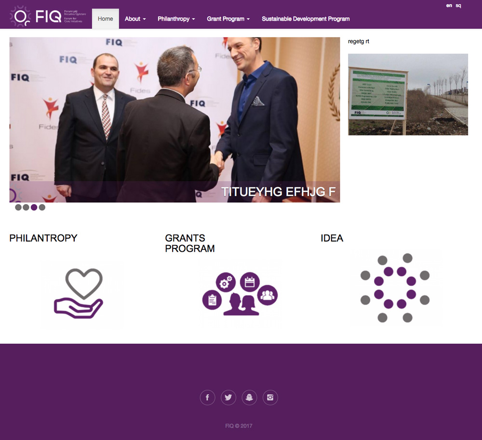This screenshot has width=482, height=440.
Task: Switch language to sq
Action: click(x=458, y=5)
